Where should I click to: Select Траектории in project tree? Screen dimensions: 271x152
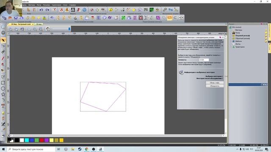(x=240, y=47)
